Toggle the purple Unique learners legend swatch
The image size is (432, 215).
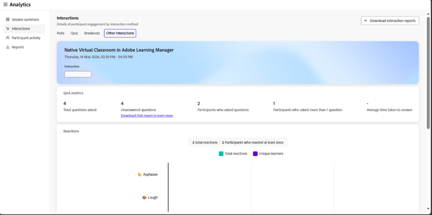(255, 153)
